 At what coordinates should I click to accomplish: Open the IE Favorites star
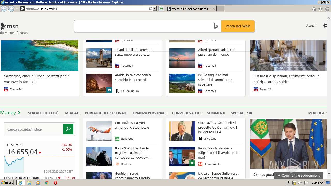(320, 9)
